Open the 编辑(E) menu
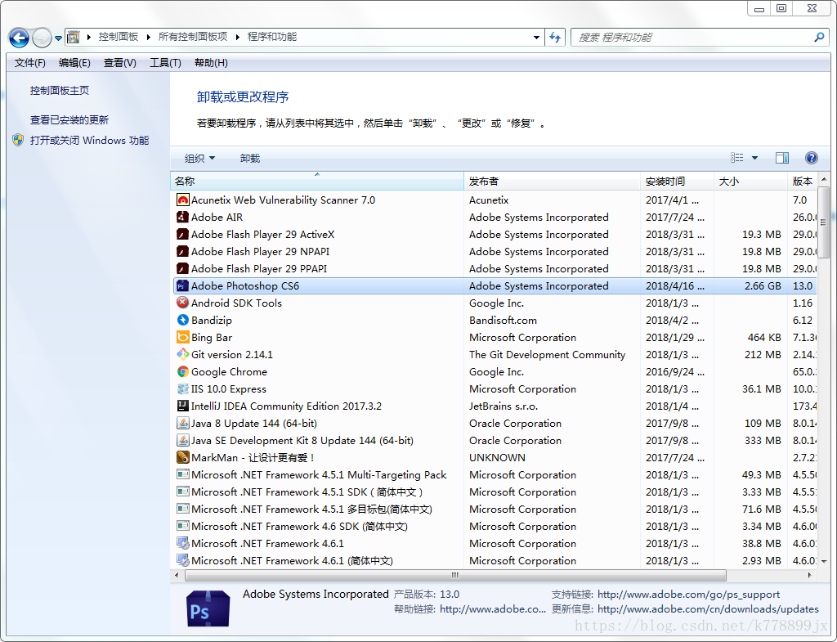Image resolution: width=837 pixels, height=642 pixels. pos(74,63)
